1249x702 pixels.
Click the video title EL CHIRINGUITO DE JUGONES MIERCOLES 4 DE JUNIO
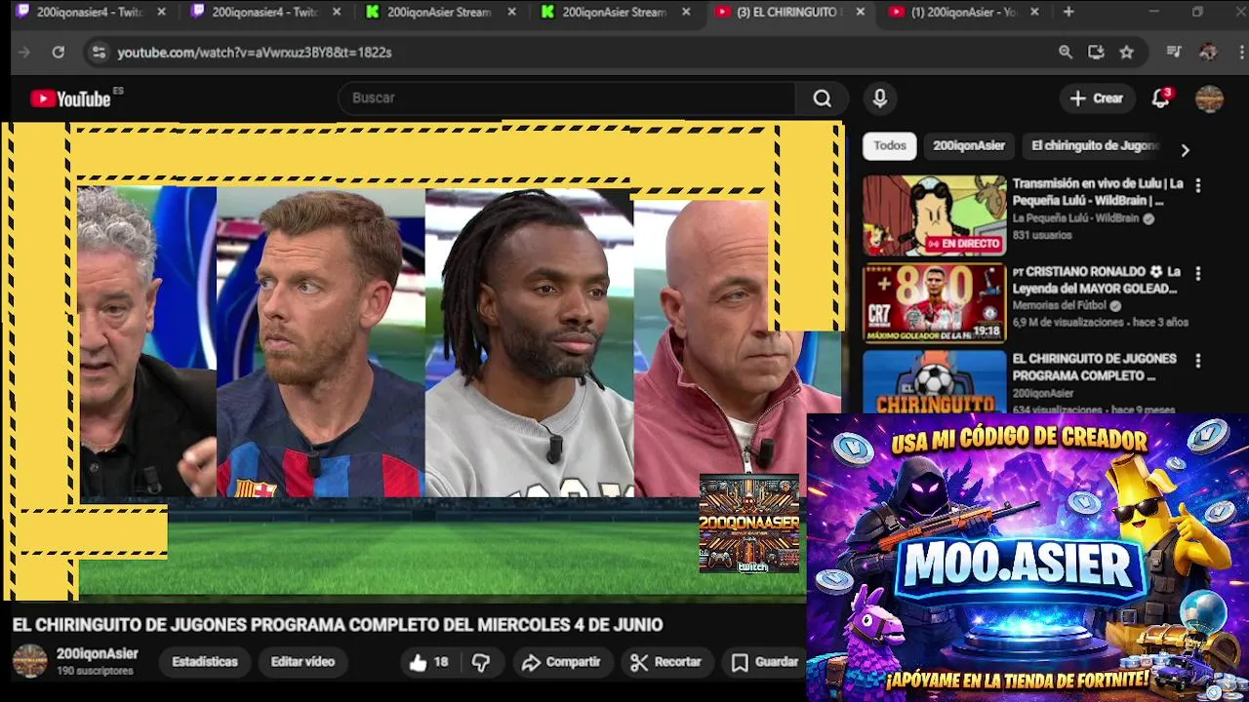coord(338,625)
